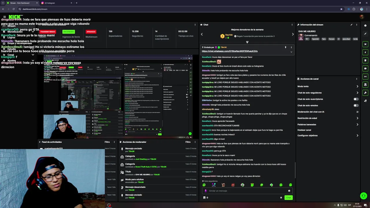Click the Just Chatting category link
Screen dimensions: 370x208
tap(141, 159)
